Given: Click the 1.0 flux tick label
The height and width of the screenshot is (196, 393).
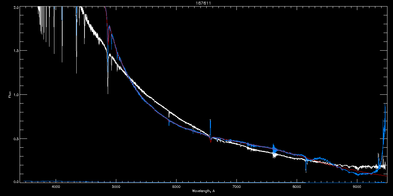Looking at the screenshot, I should (x=16, y=94).
